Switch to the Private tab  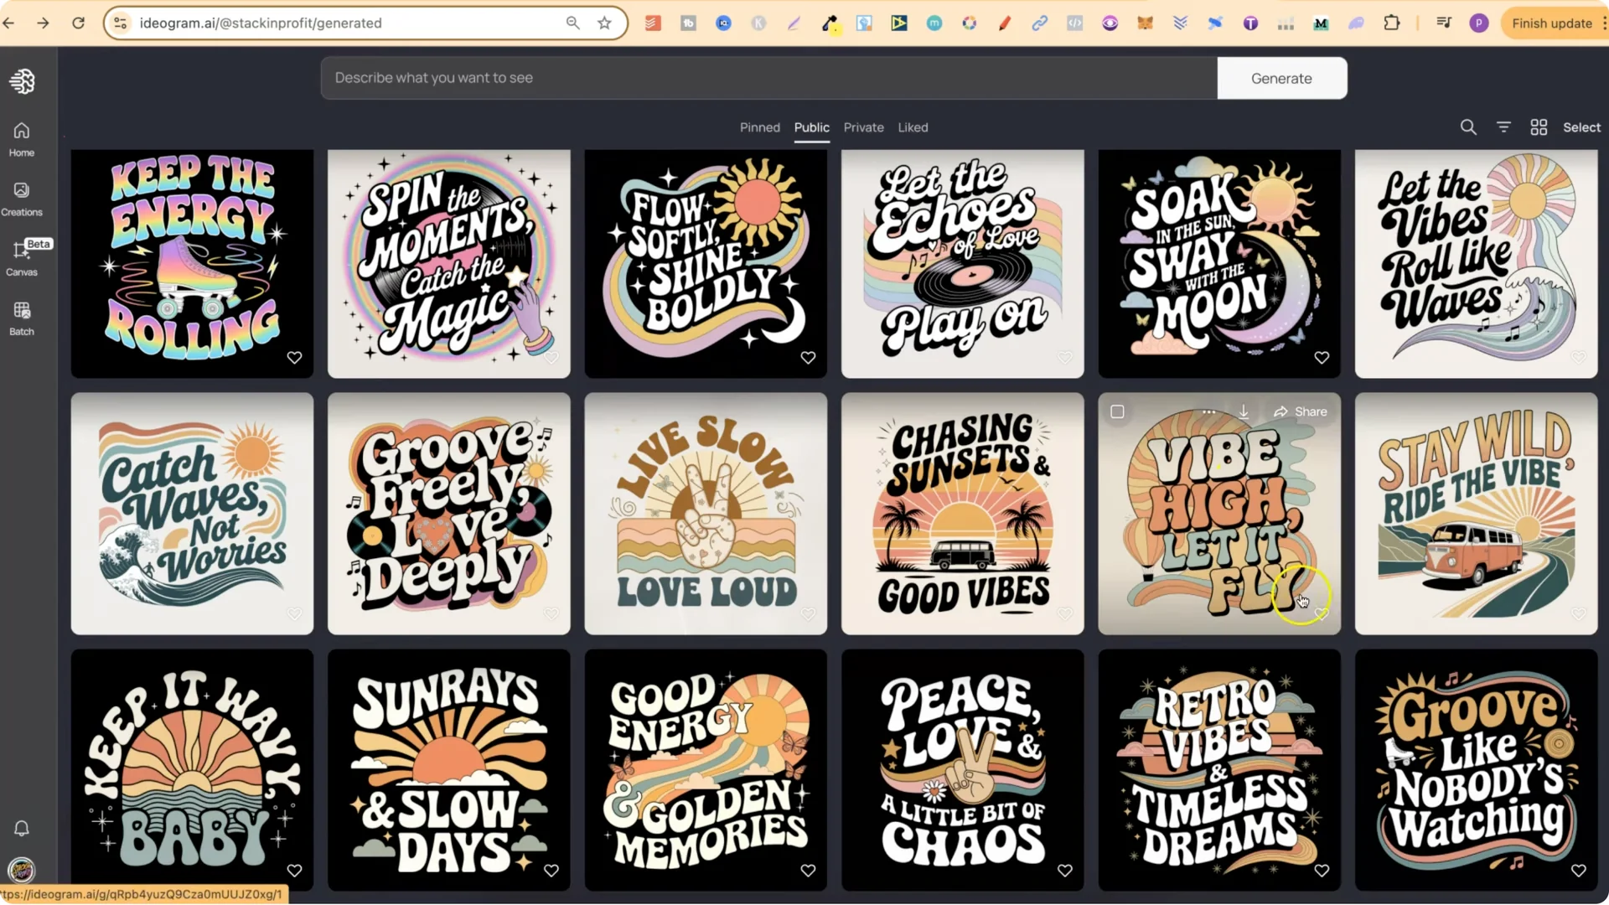tap(863, 127)
